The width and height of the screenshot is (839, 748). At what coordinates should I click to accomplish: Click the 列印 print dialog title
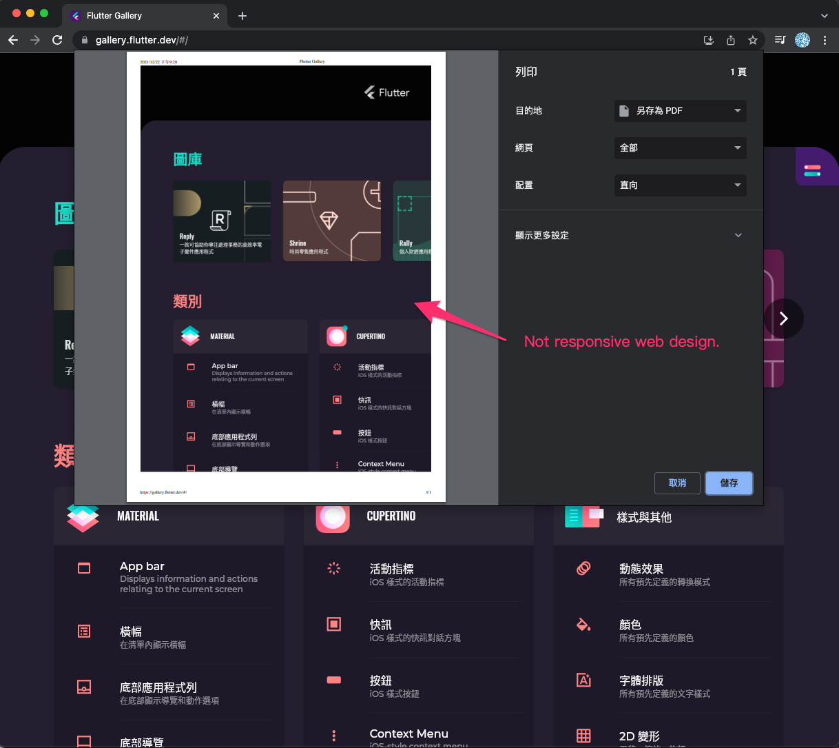point(526,72)
